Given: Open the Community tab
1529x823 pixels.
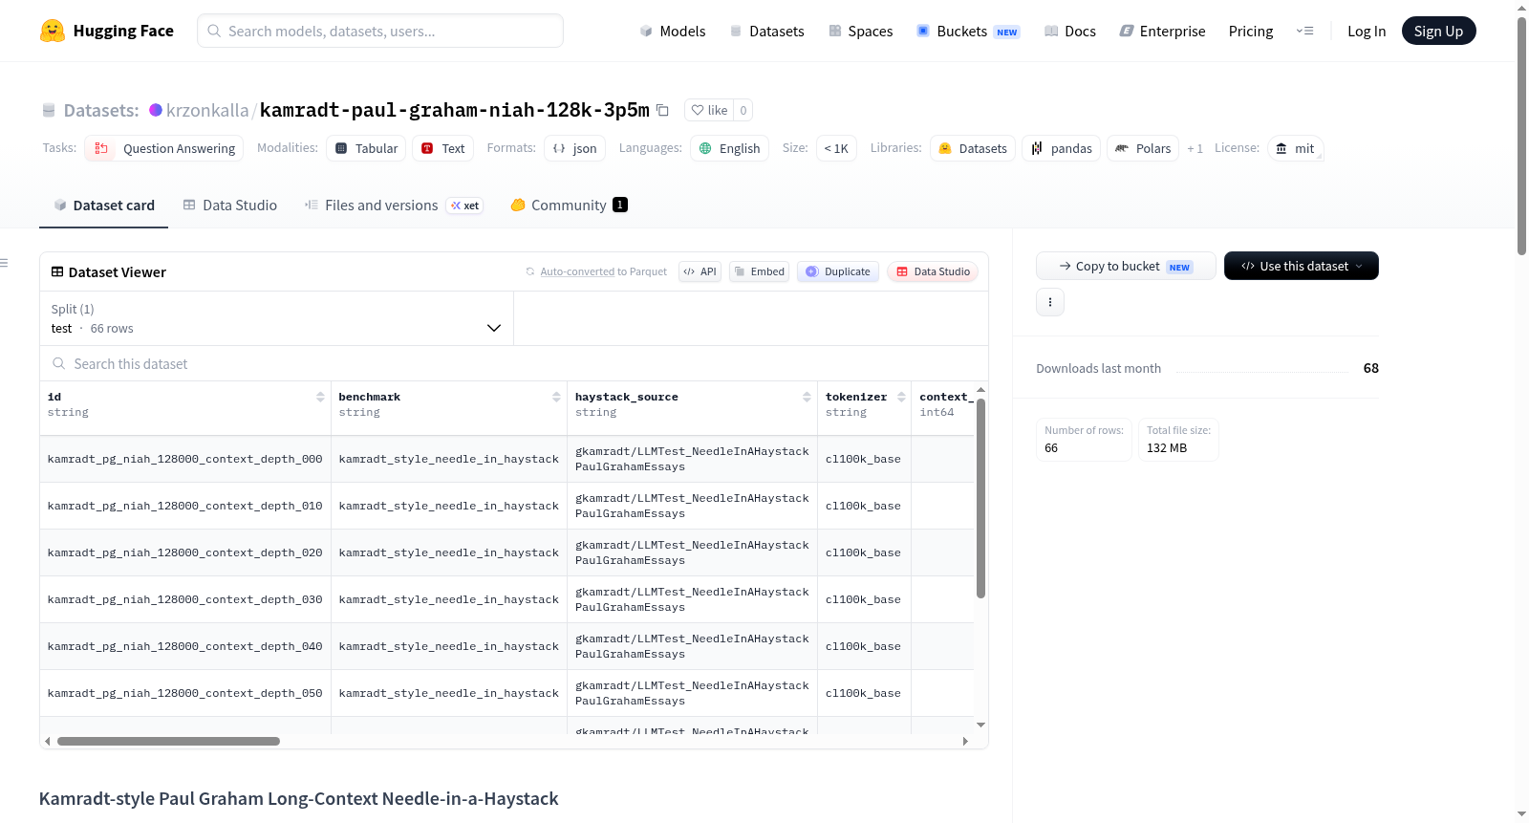Looking at the screenshot, I should pos(569,206).
